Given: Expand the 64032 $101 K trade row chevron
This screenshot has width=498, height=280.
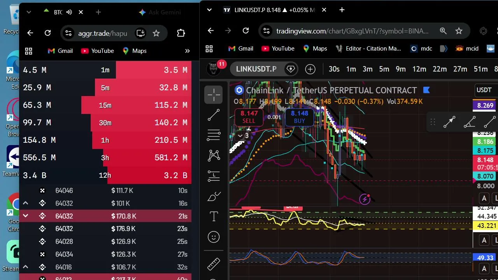Looking at the screenshot, I should tap(25, 203).
